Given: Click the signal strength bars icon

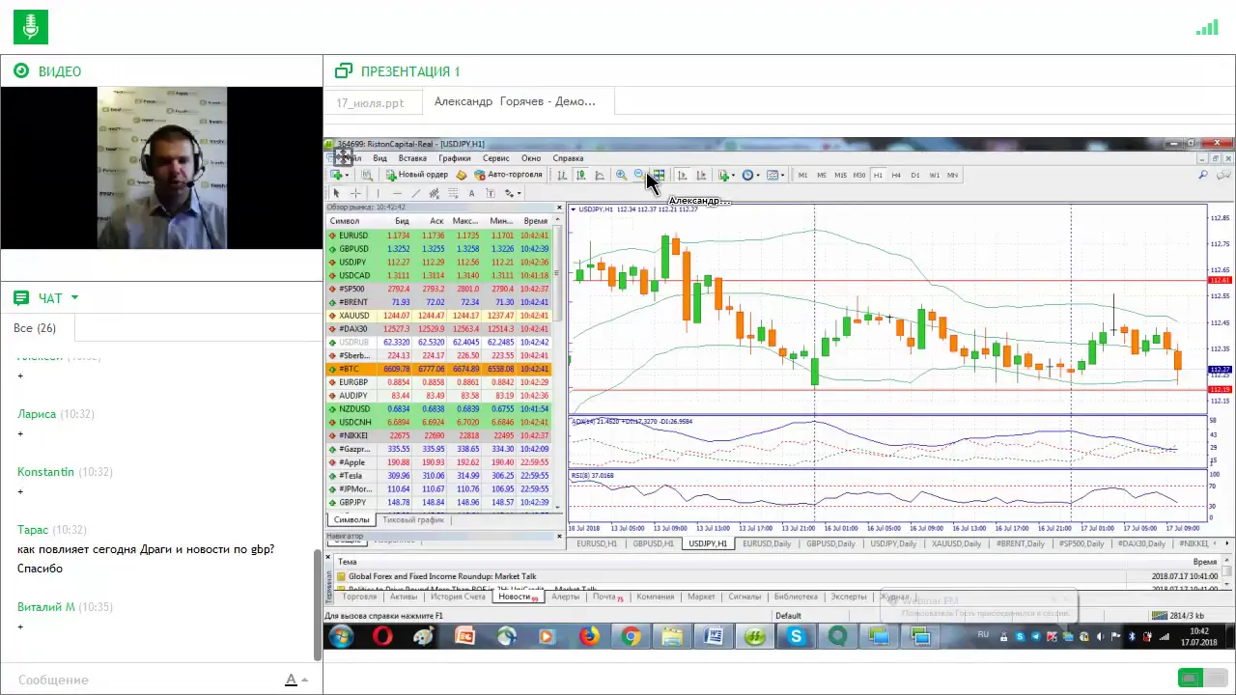Looking at the screenshot, I should coord(1207,28).
